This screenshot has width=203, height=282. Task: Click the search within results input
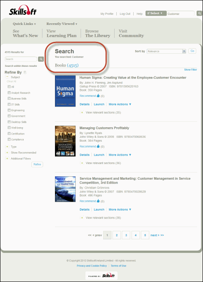[x=21, y=59]
